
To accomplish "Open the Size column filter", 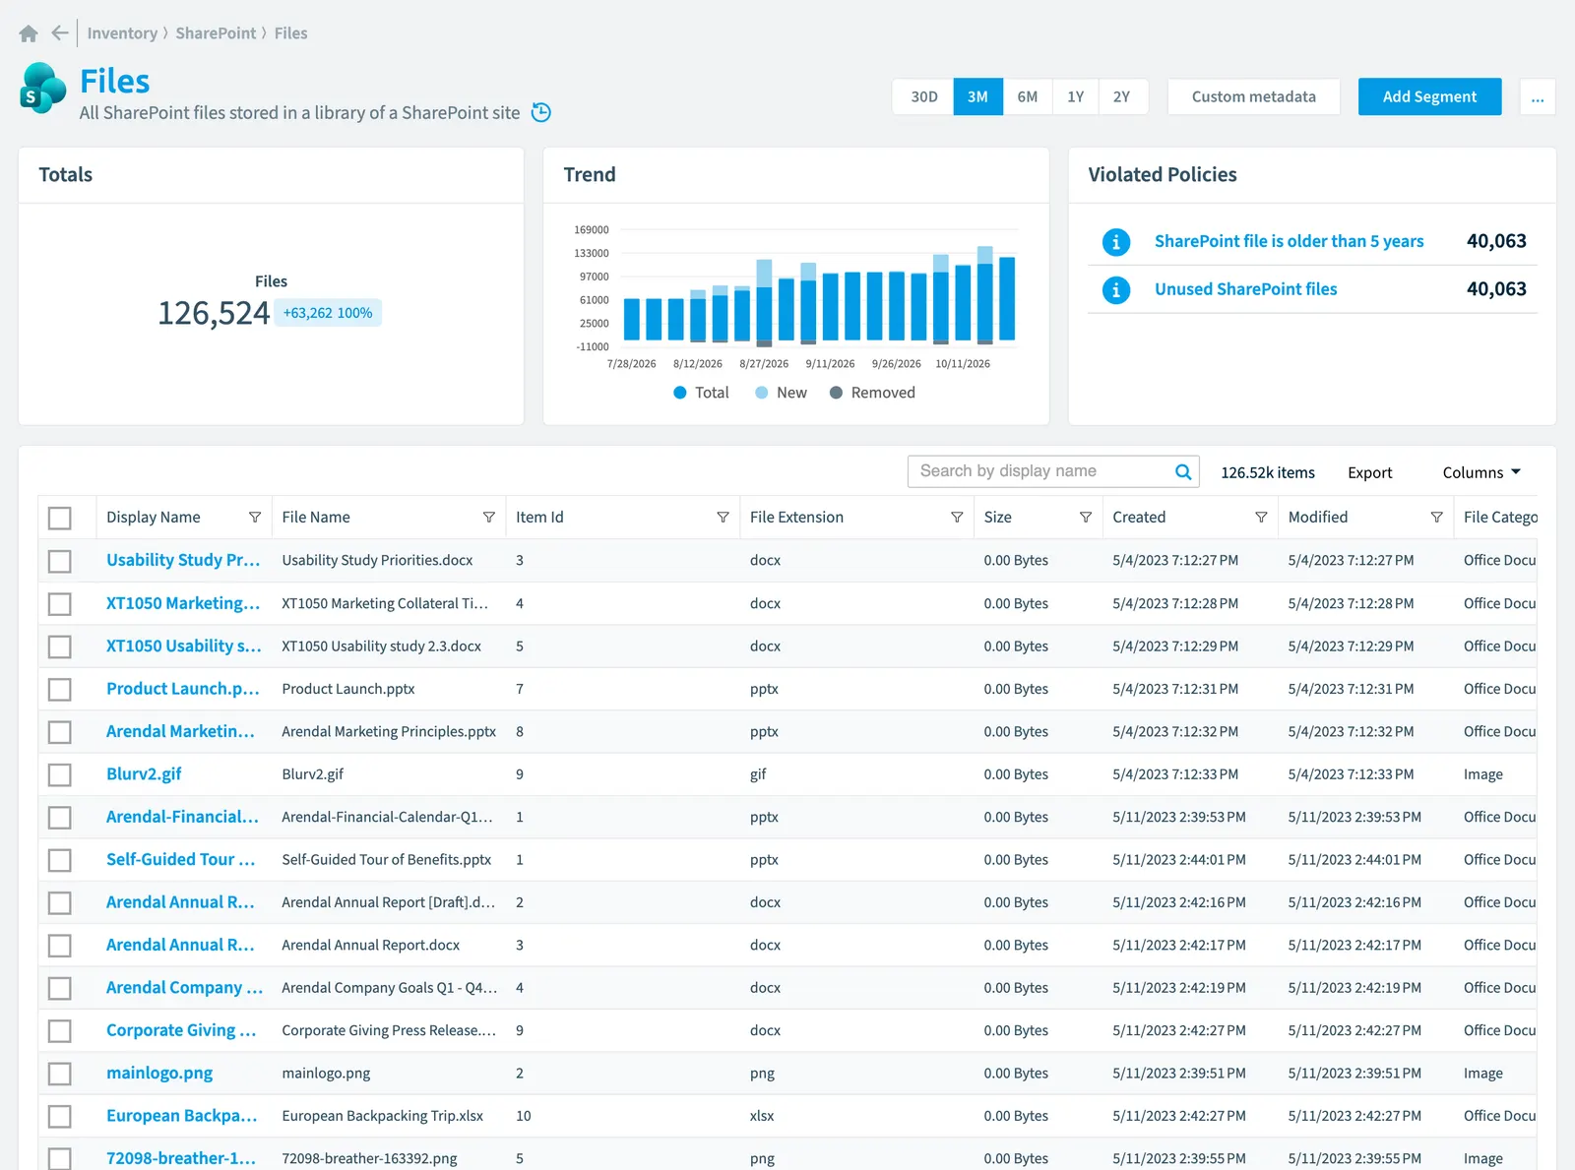I will pos(1086,518).
